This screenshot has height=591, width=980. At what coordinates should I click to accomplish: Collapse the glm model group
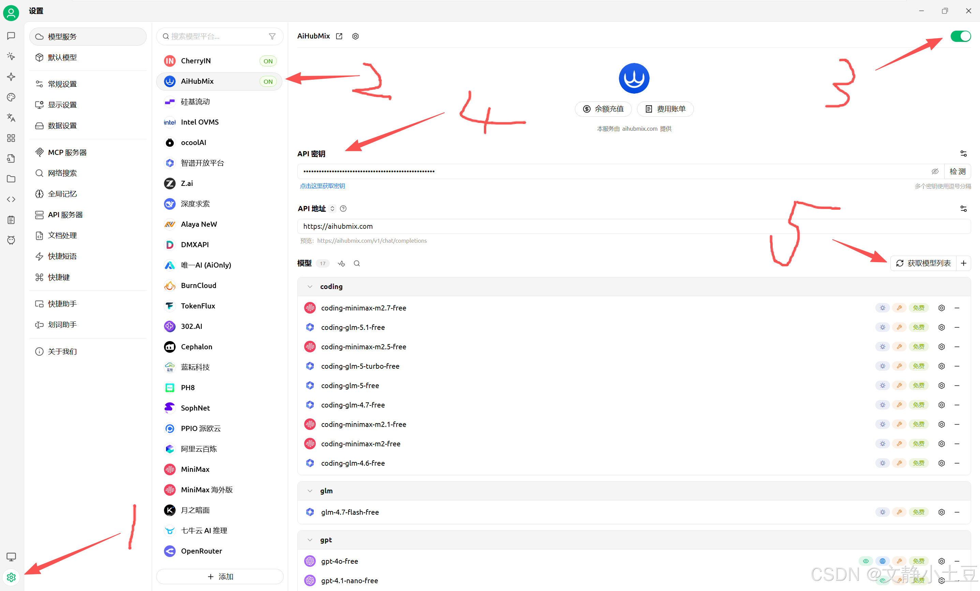pos(310,491)
